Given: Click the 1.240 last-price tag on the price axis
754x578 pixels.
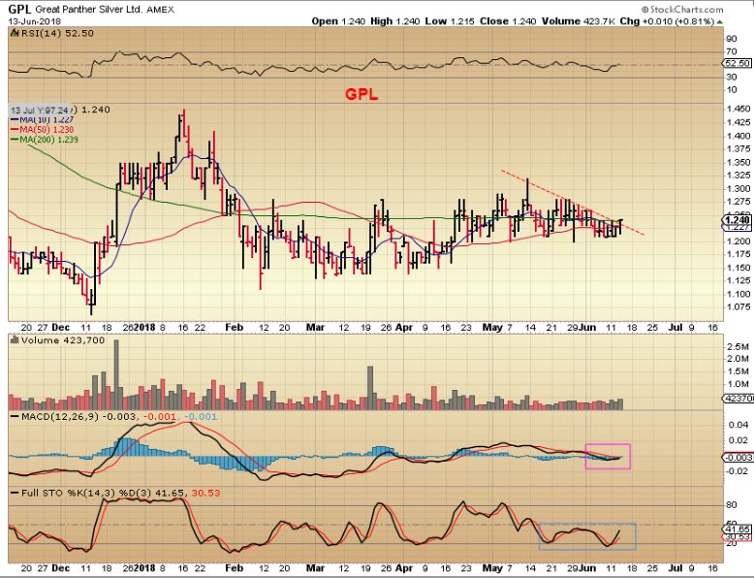Looking at the screenshot, I should [738, 220].
